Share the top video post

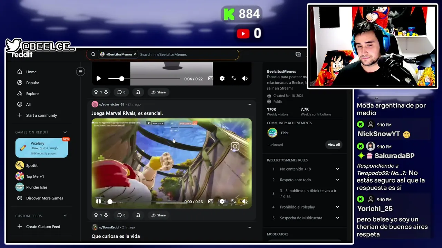pos(158,92)
